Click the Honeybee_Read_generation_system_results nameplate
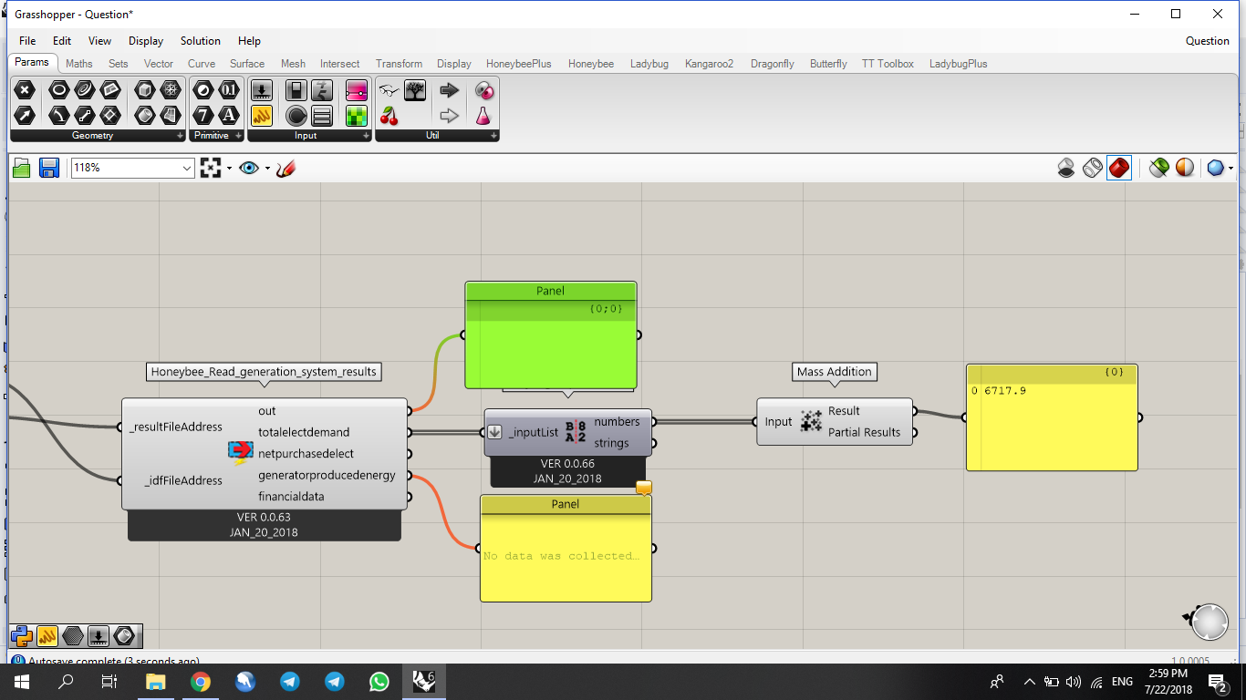This screenshot has width=1246, height=700. pos(264,372)
